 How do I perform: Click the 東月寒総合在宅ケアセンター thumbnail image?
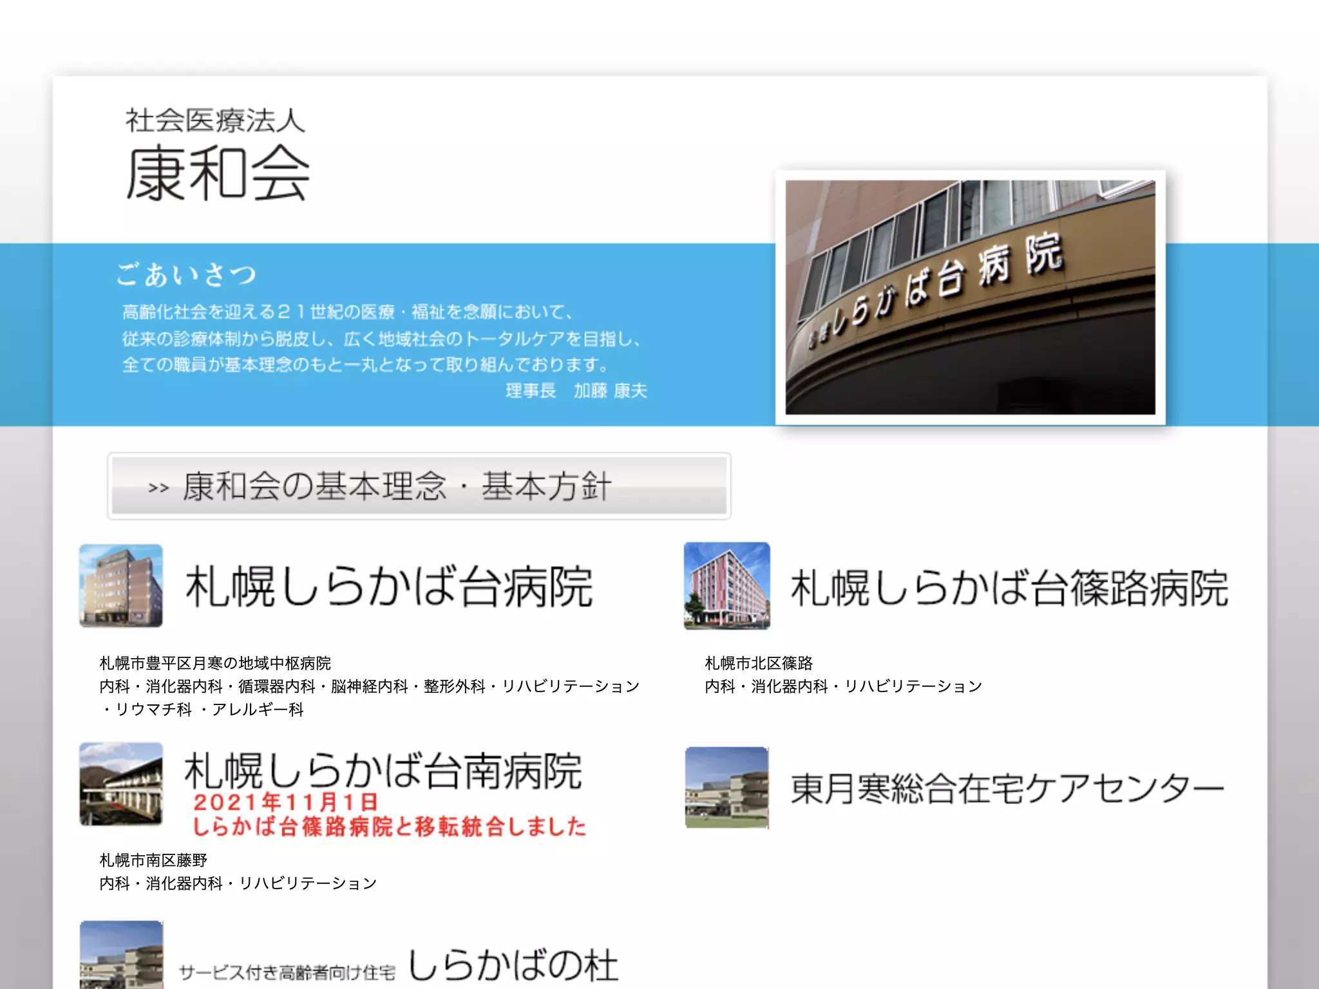726,787
